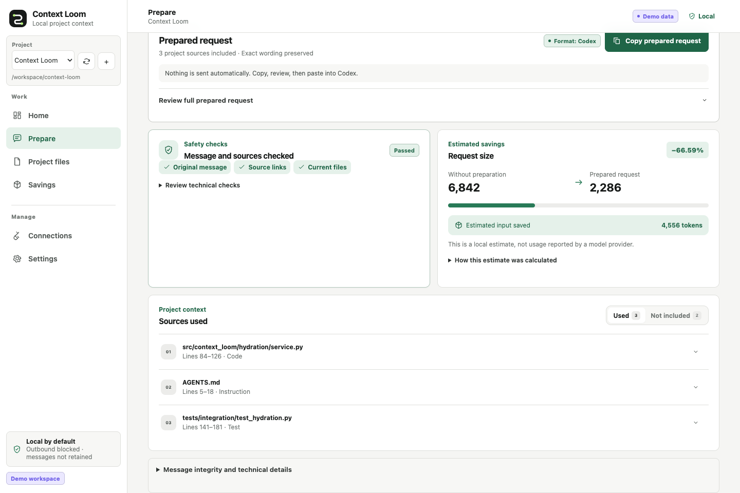
Task: Click the Source links check chip
Action: point(262,167)
